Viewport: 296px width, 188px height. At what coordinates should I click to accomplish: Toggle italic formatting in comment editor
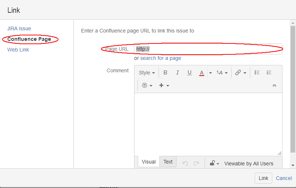(177, 73)
